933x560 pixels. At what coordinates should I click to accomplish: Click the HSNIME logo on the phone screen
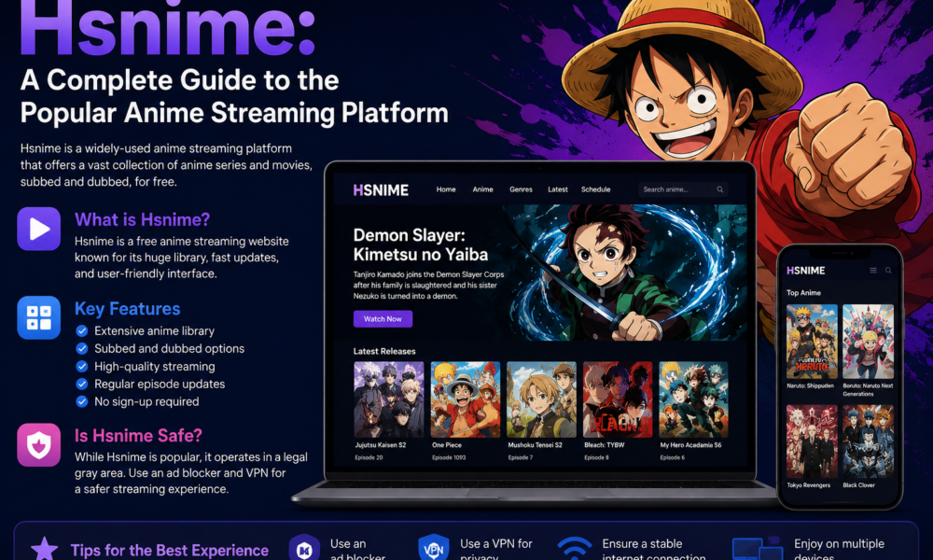pos(806,270)
